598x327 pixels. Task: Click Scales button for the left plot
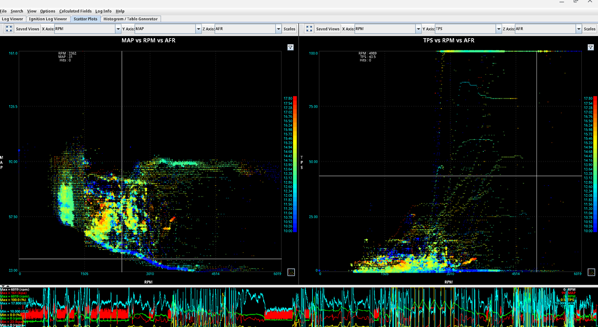coord(289,29)
